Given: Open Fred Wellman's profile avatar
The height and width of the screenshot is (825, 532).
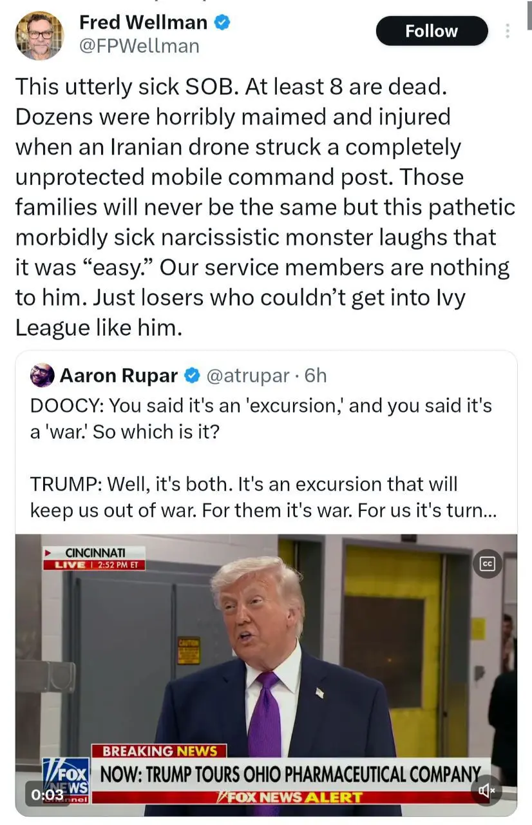Looking at the screenshot, I should click(x=39, y=35).
